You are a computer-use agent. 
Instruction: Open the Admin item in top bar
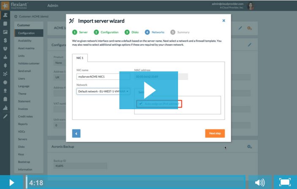[53, 5]
